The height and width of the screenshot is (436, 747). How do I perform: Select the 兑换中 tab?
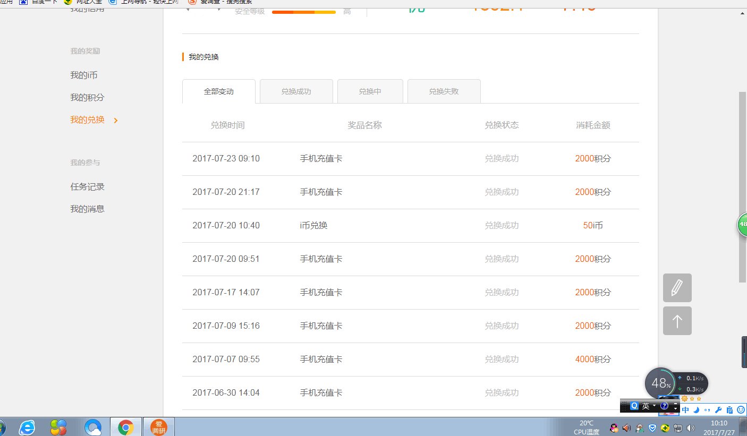pos(370,91)
